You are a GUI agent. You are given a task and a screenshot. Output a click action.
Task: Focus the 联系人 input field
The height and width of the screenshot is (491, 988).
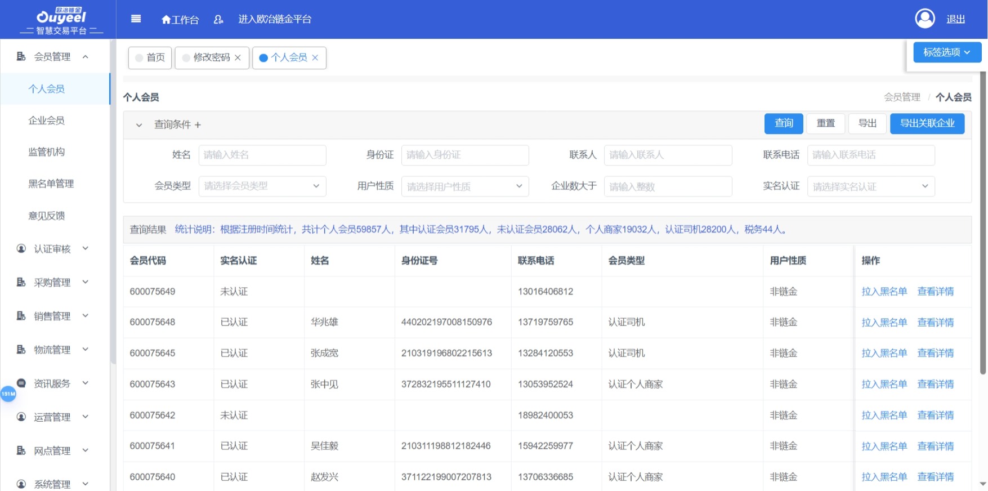(668, 155)
